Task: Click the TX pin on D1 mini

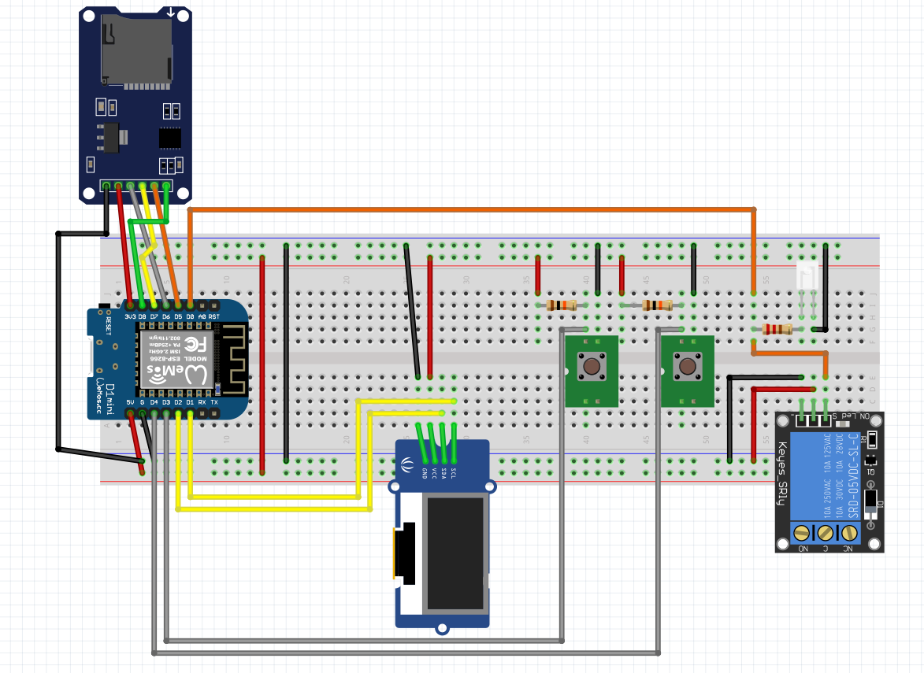Action: (214, 413)
